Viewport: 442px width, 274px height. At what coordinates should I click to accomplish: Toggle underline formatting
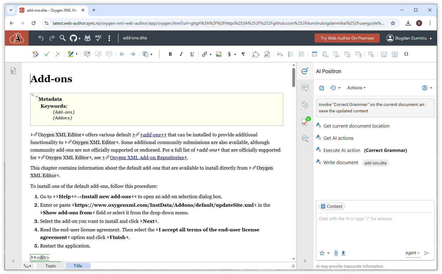(x=192, y=54)
